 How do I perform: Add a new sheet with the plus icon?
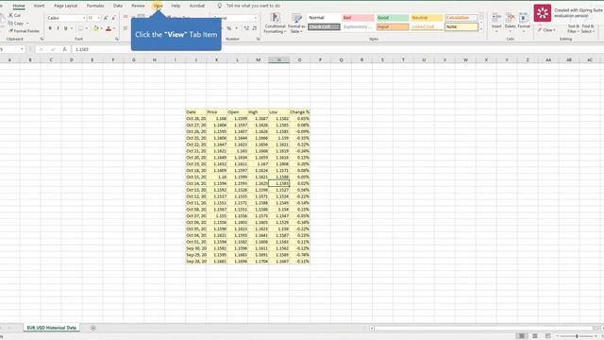pos(92,328)
